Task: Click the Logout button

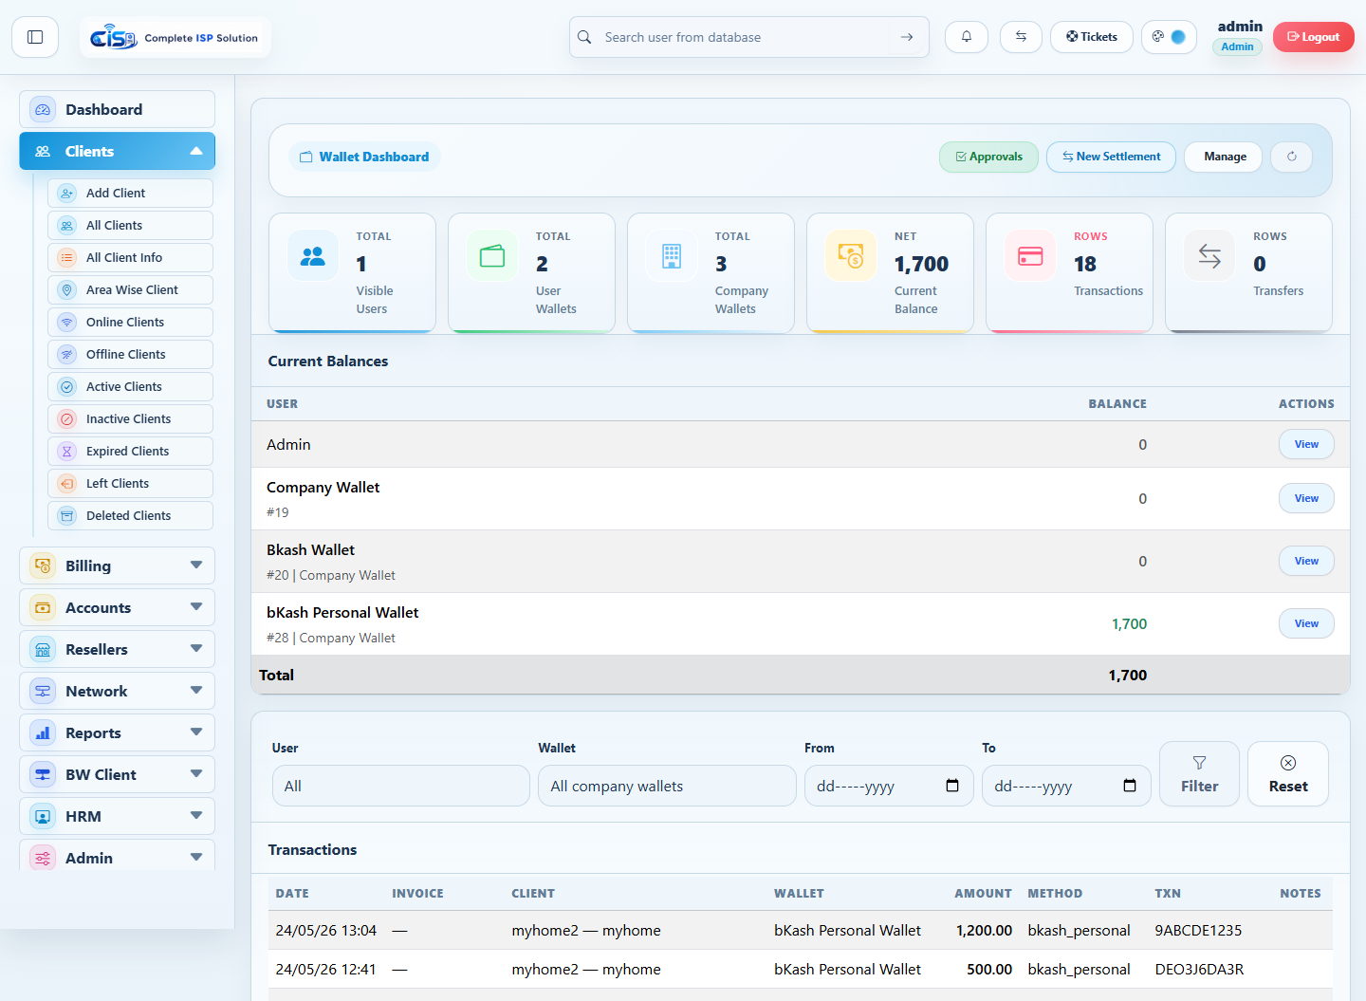Action: click(1313, 37)
